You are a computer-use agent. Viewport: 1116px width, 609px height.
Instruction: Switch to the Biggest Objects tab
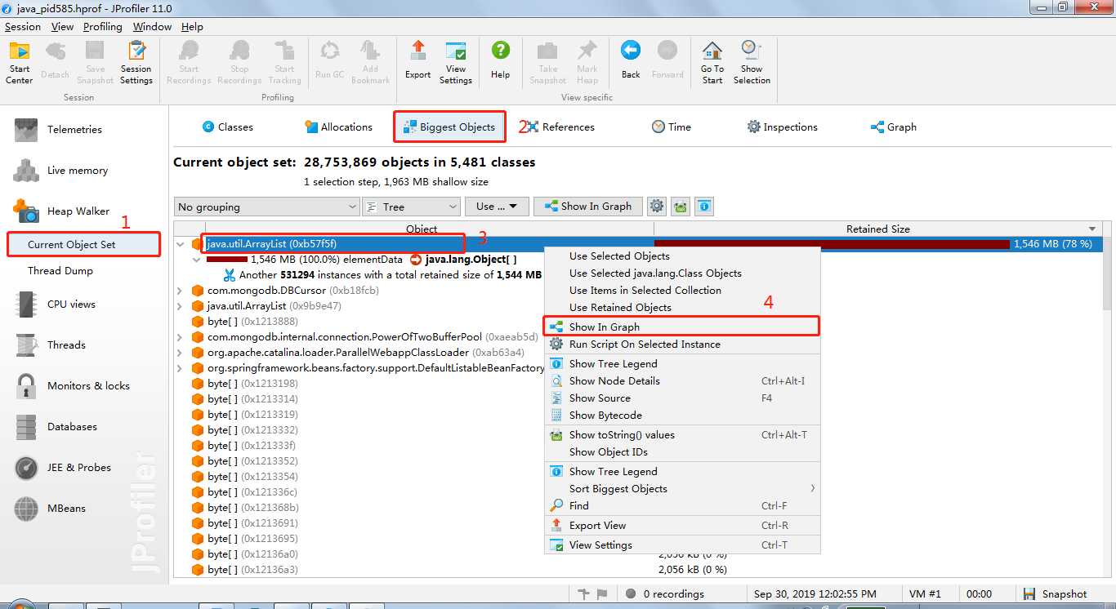click(449, 127)
